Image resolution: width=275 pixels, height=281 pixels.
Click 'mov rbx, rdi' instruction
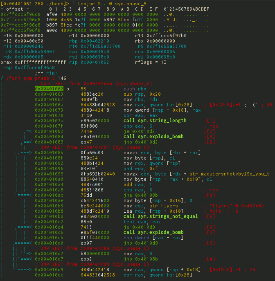[140, 99]
